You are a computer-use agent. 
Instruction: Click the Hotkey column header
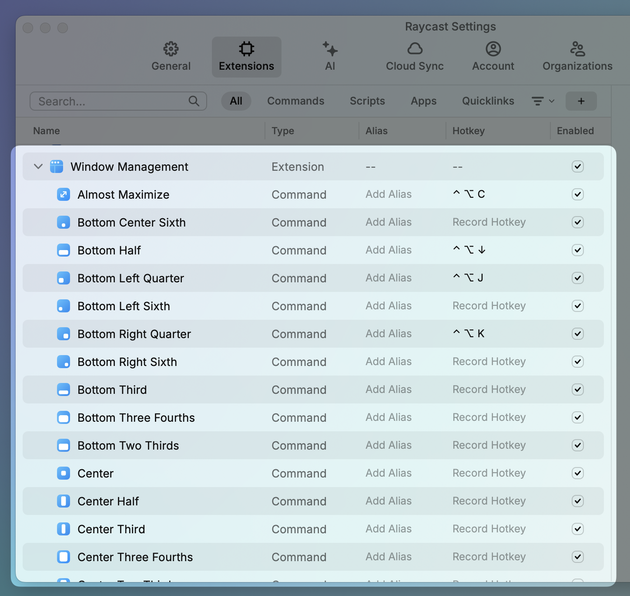click(469, 131)
